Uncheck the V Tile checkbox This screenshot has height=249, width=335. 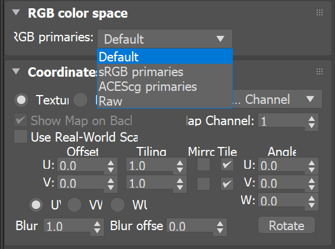227,184
